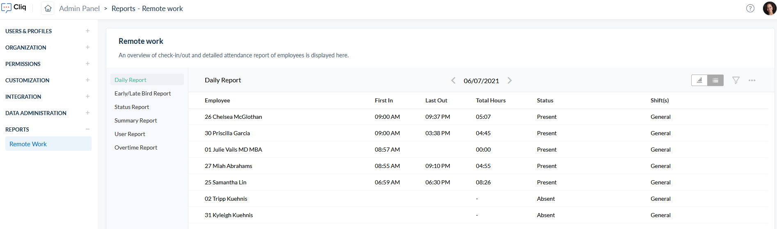Go to the Admin Panel home icon
Viewport: 777px width, 229px height.
pos(48,8)
